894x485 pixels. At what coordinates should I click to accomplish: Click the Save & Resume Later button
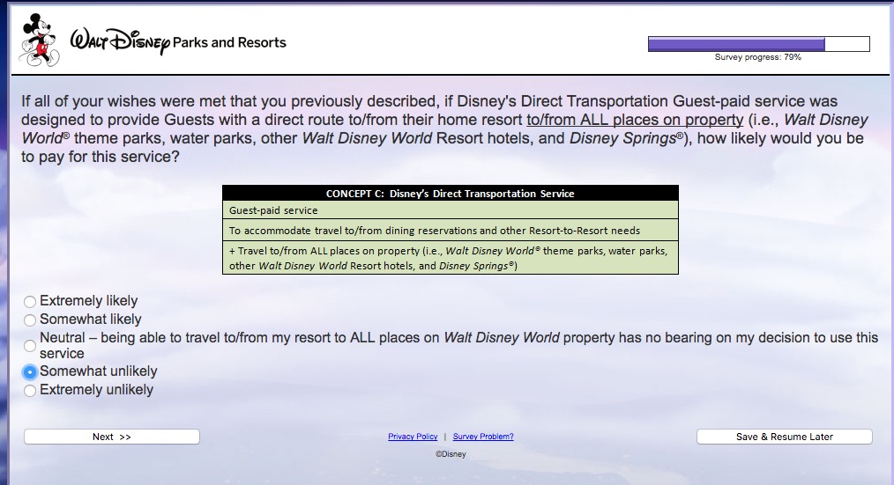[x=785, y=437]
